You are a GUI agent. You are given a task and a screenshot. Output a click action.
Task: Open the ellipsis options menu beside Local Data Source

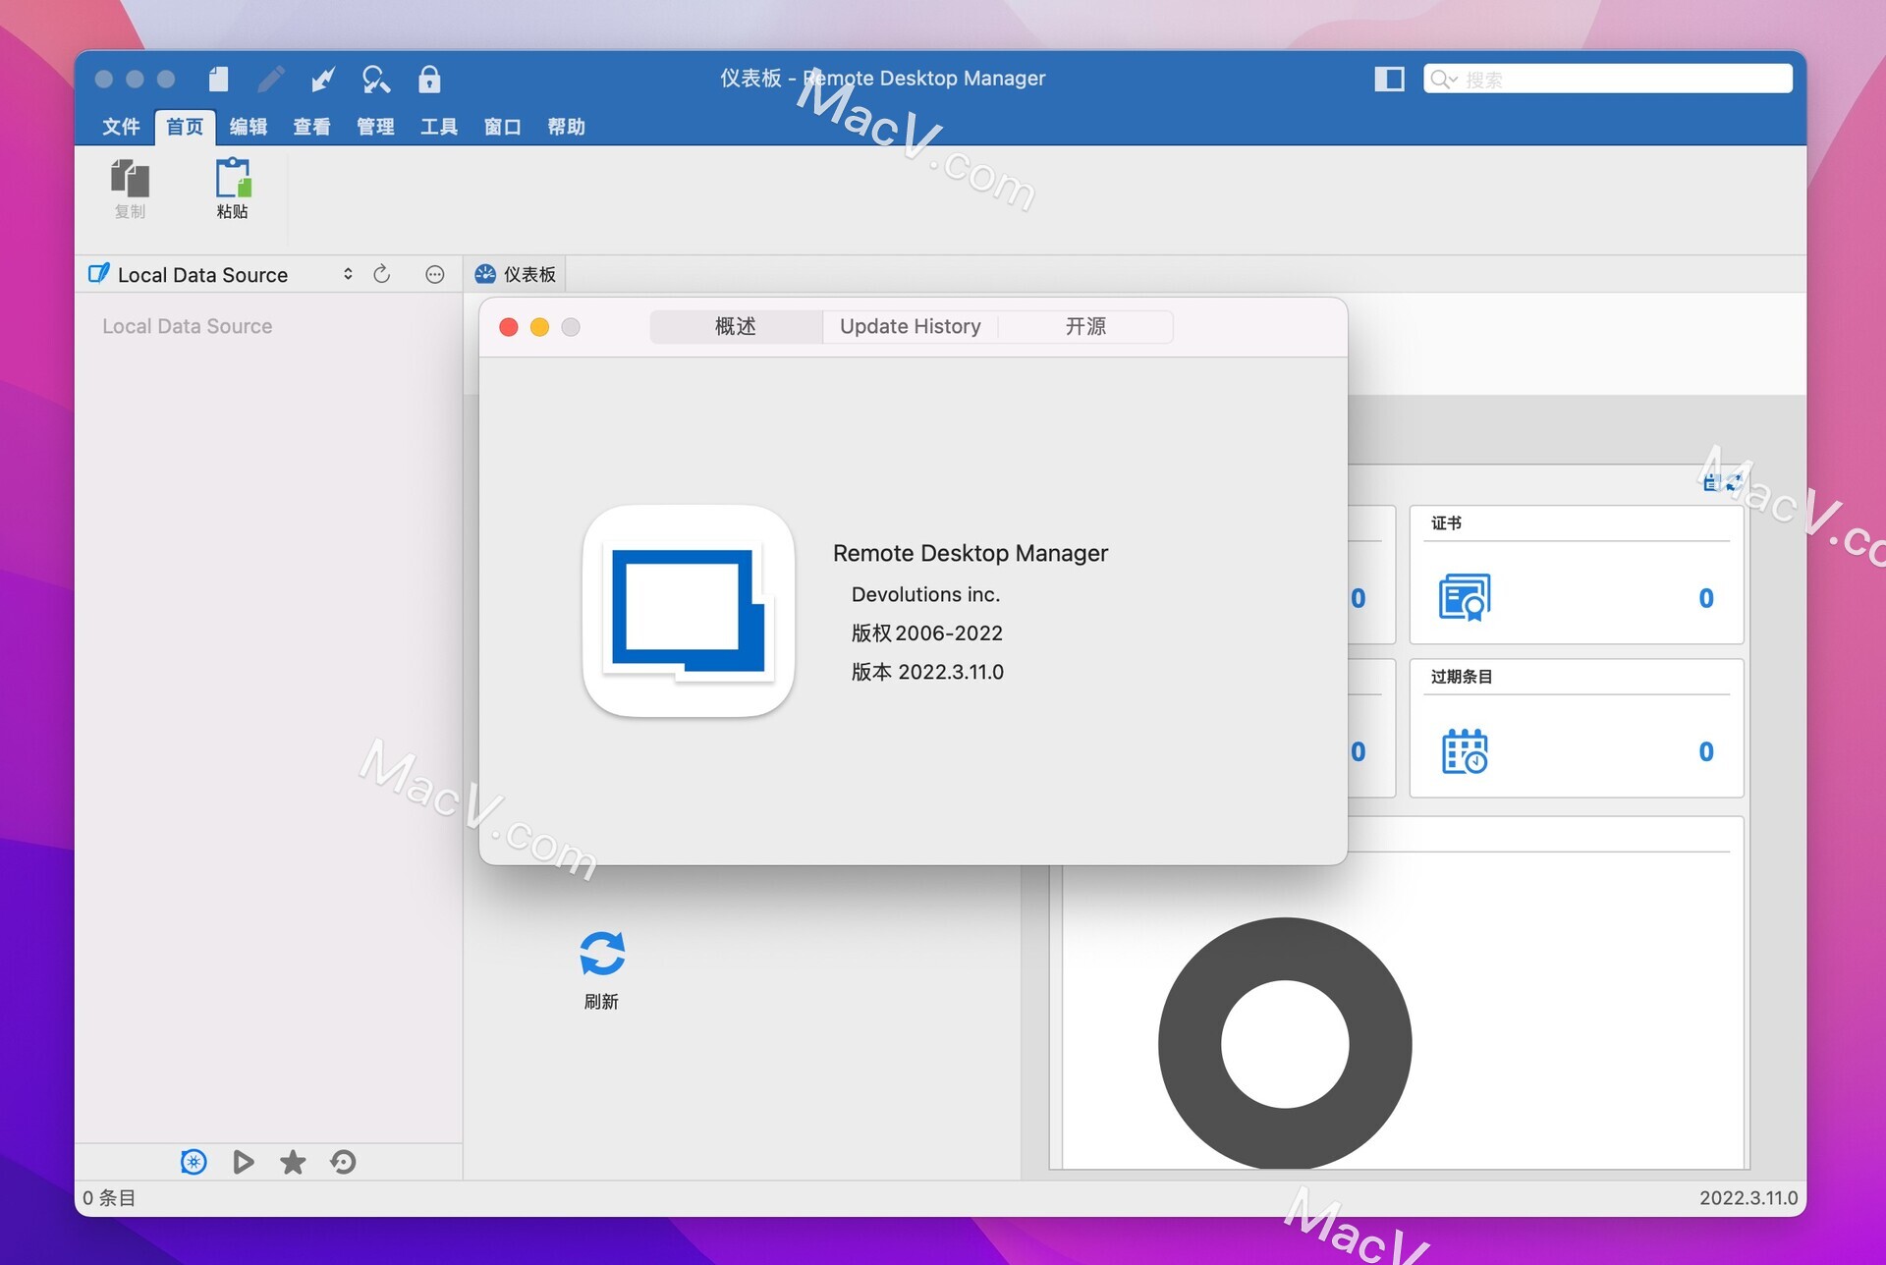click(434, 274)
